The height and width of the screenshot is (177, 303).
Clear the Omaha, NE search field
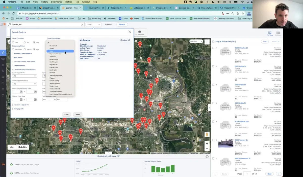(82, 25)
